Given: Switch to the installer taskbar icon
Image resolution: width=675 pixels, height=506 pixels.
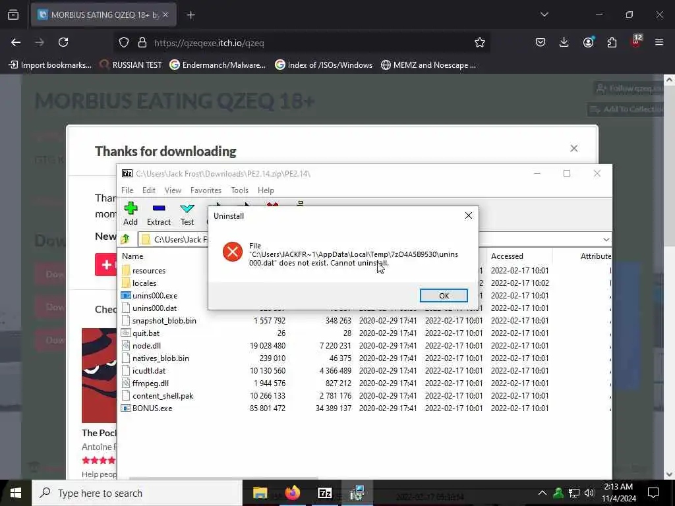Looking at the screenshot, I should click(357, 493).
